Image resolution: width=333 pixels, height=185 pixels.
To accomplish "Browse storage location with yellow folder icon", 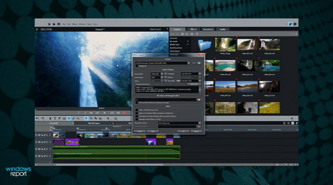I will click(199, 100).
